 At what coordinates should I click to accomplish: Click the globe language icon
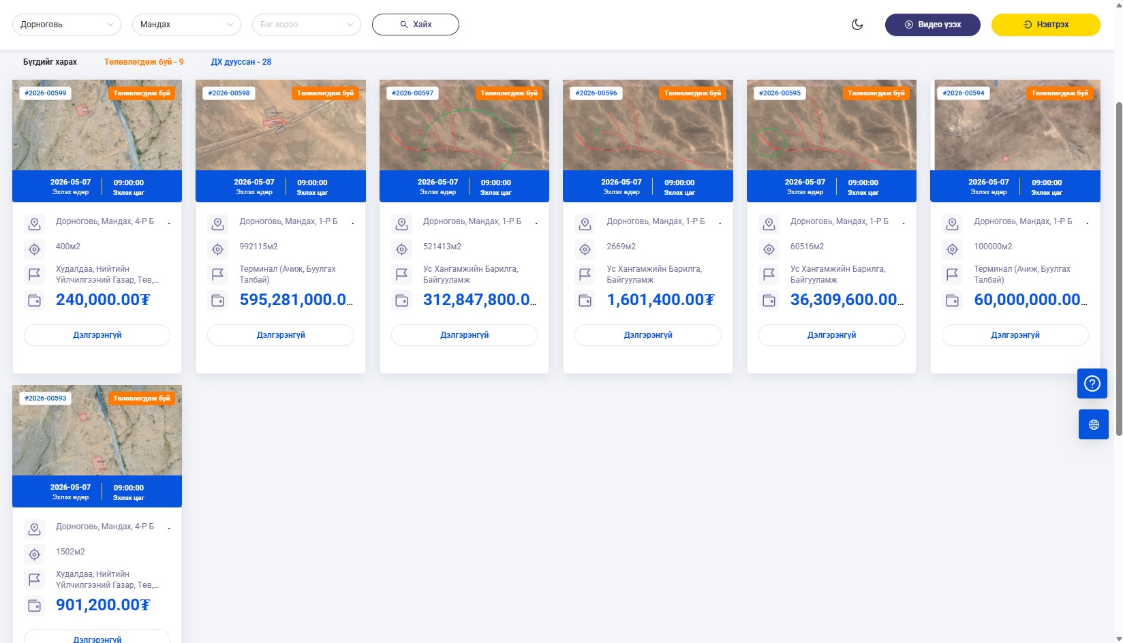point(1093,424)
